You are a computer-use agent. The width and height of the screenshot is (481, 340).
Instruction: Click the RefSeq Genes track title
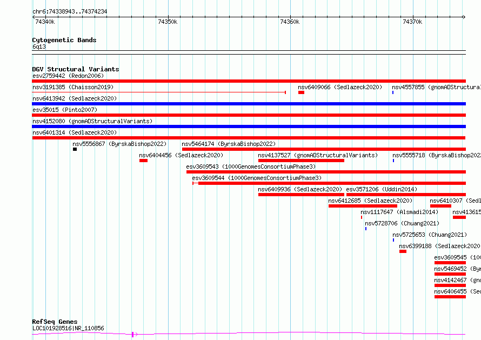pos(55,322)
